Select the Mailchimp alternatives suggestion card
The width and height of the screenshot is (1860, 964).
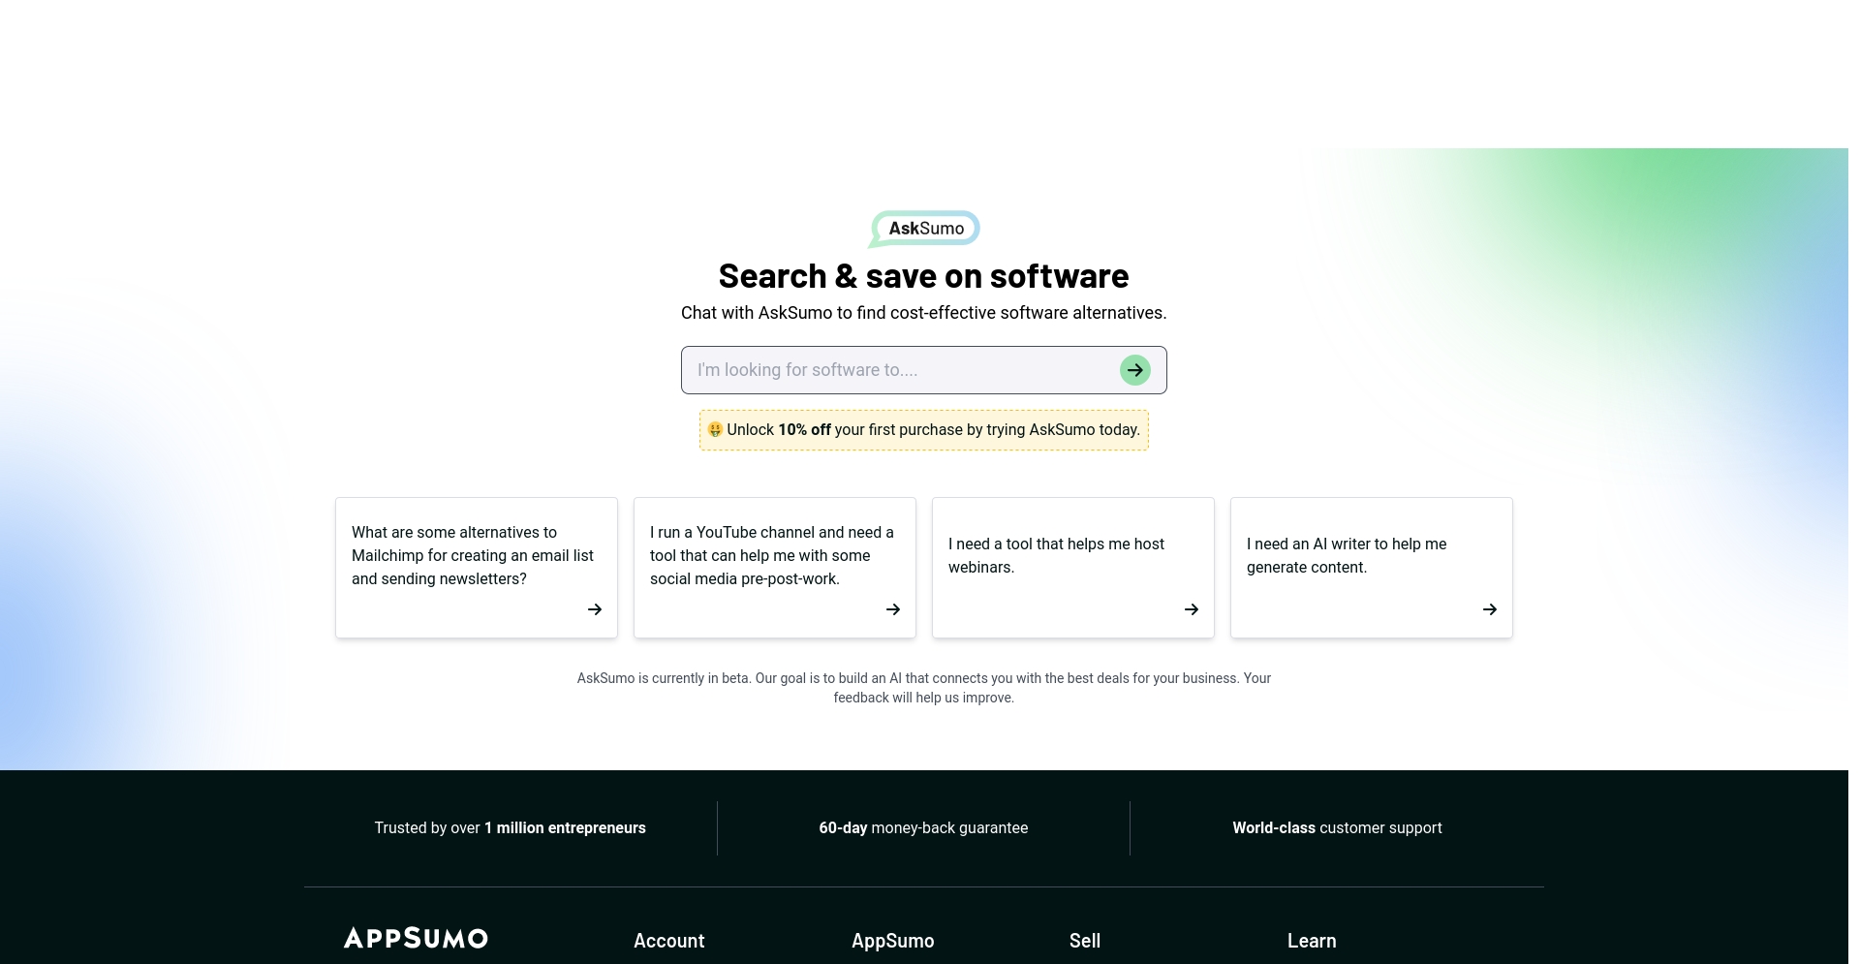point(477,568)
